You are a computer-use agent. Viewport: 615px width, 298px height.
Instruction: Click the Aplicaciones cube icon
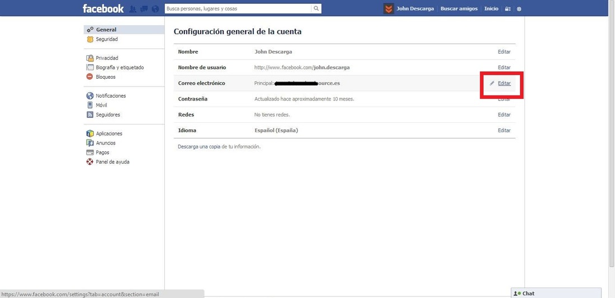pos(90,133)
